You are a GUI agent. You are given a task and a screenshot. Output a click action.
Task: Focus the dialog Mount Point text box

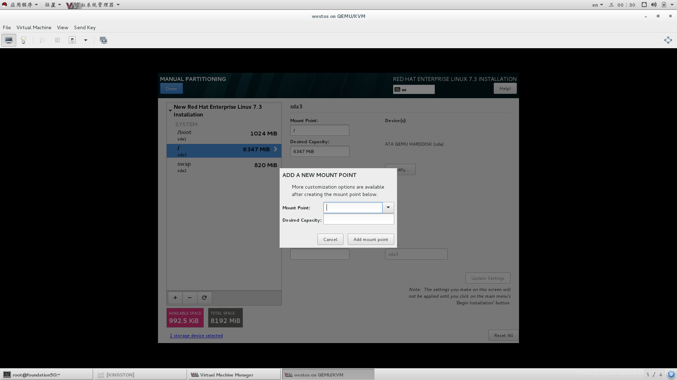pyautogui.click(x=353, y=208)
